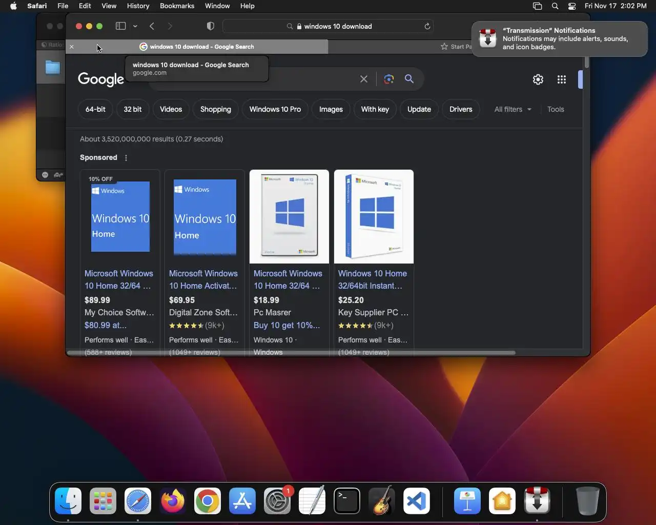
Task: Open Stage Manager menu bar icon
Action: (537, 6)
